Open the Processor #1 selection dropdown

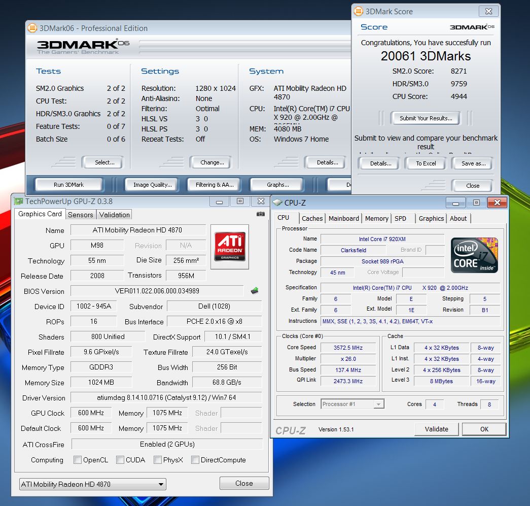click(x=352, y=404)
